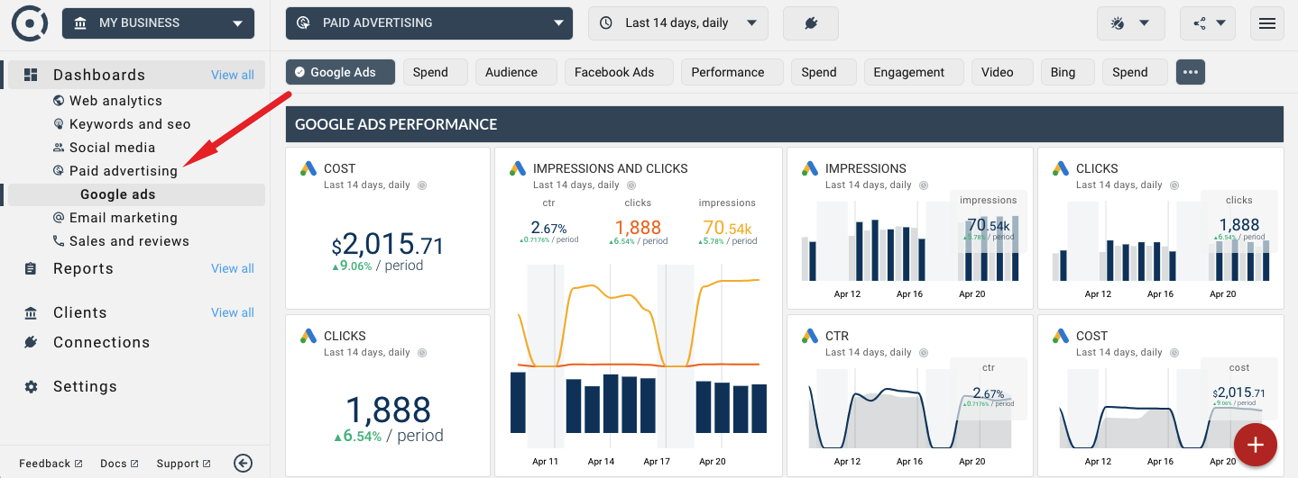1298x478 pixels.
Task: Open the theme/paint dropdown in top bar
Action: 1131,23
